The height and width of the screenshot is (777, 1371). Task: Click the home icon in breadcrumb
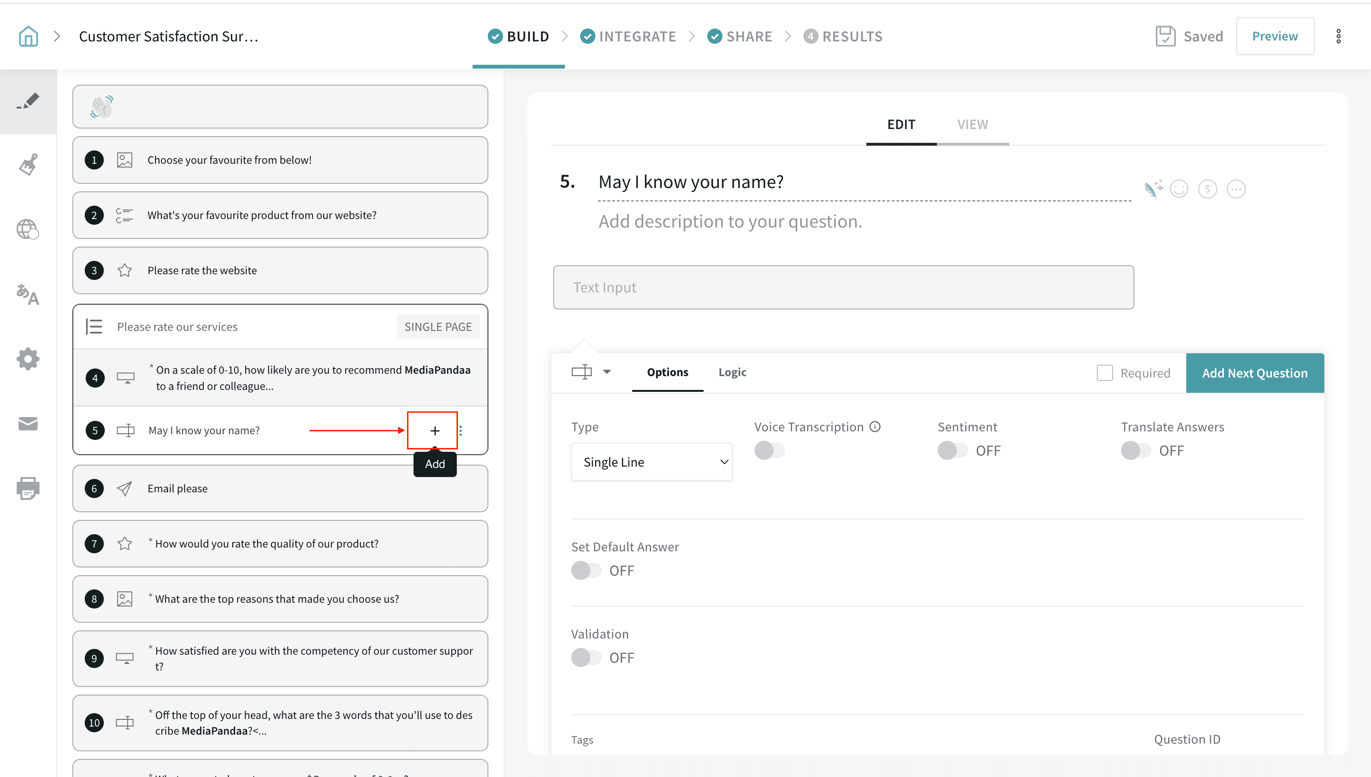28,36
